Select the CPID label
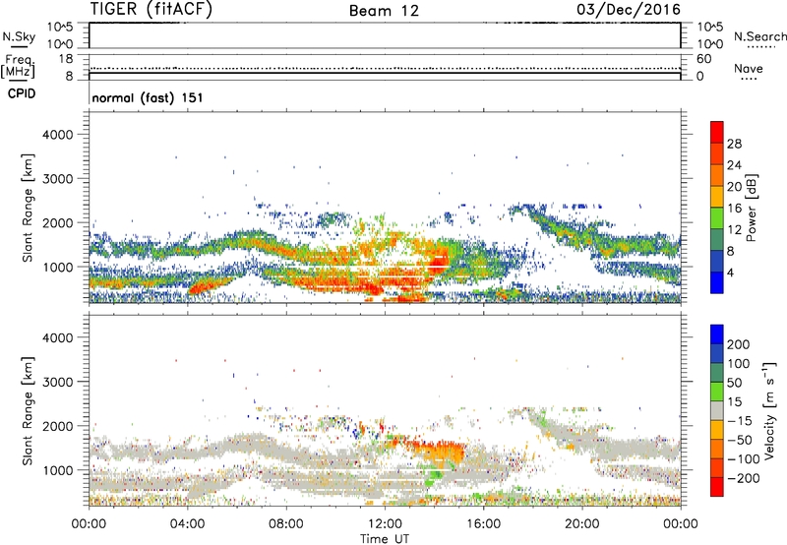 (22, 93)
